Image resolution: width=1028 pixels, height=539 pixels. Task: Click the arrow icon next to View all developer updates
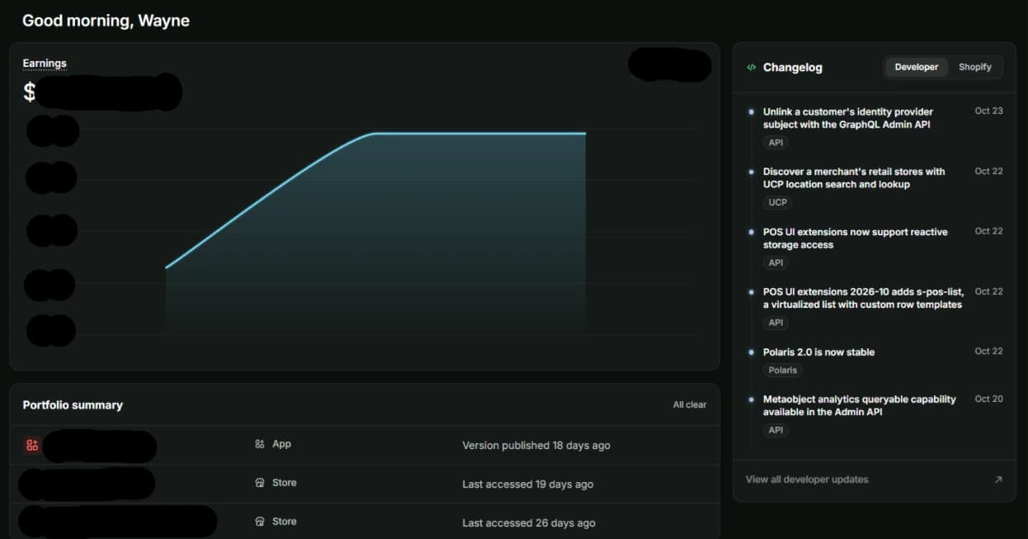998,480
